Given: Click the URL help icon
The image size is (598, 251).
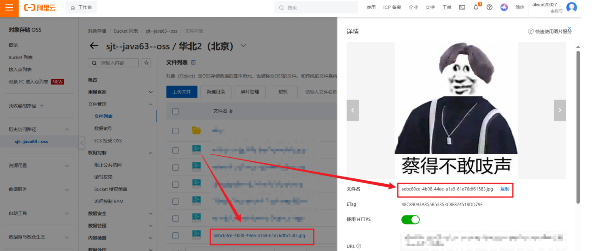Looking at the screenshot, I should [x=358, y=246].
